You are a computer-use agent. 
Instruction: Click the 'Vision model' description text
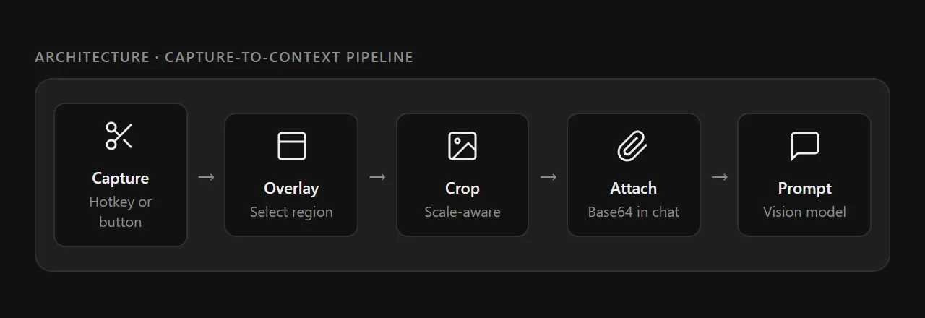click(804, 212)
